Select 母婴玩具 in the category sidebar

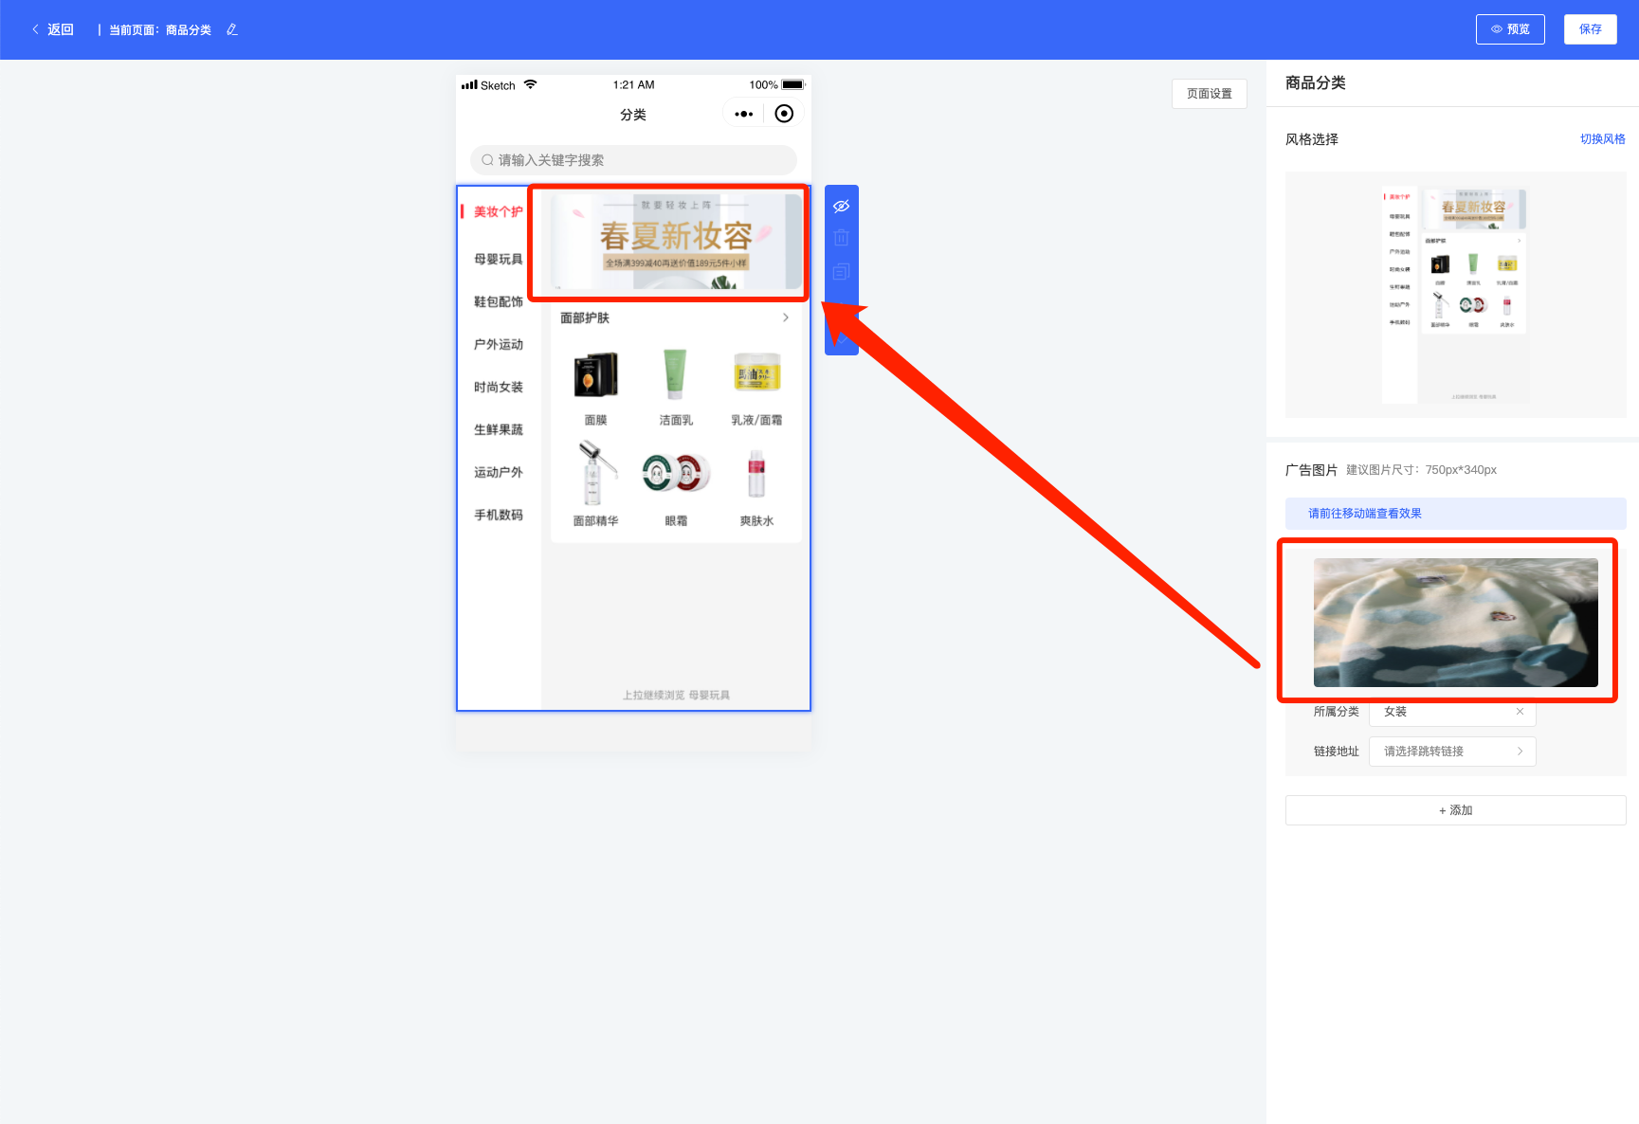(x=499, y=259)
